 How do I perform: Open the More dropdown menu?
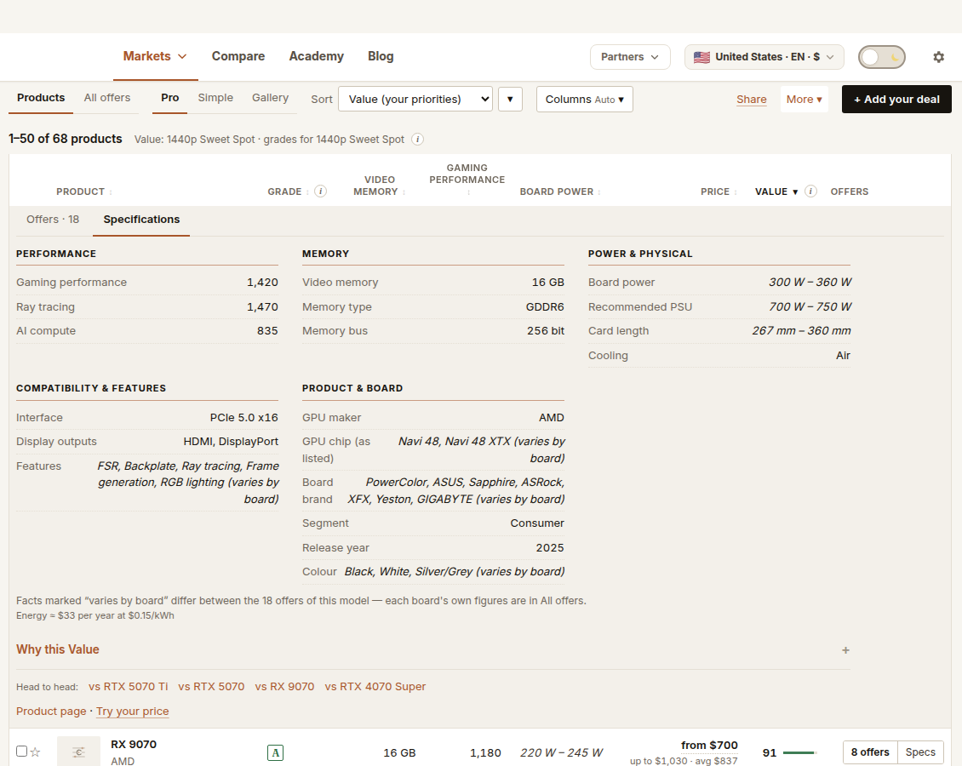(x=805, y=100)
